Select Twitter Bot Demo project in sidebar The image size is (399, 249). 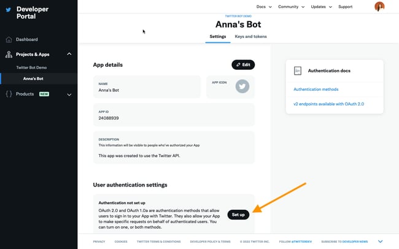[x=31, y=67]
